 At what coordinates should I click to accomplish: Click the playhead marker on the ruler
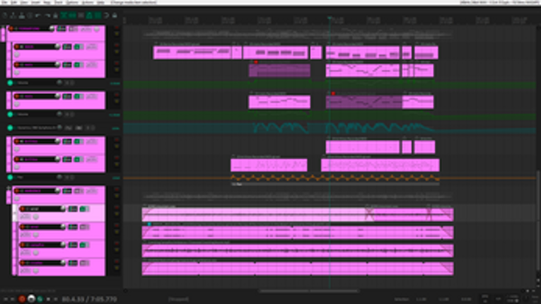click(330, 18)
